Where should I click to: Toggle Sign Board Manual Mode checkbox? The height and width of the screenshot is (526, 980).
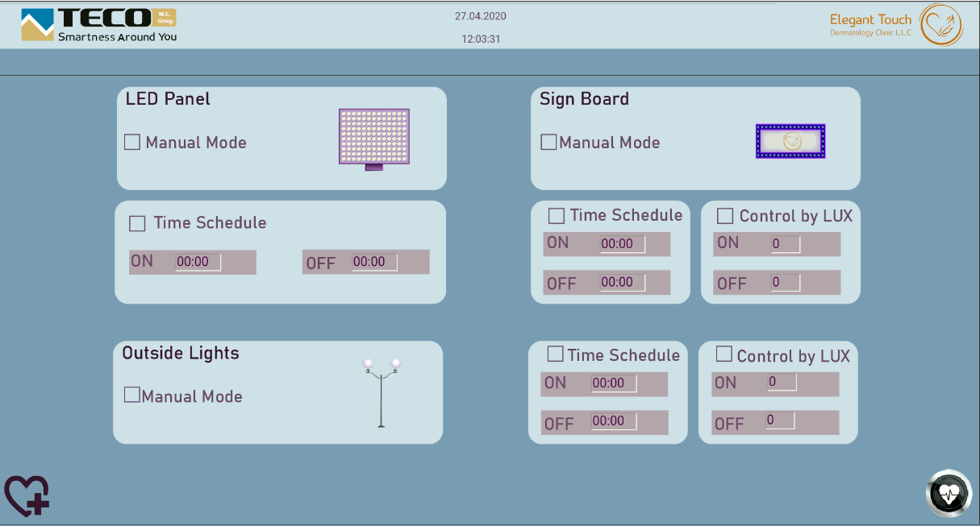pyautogui.click(x=548, y=143)
